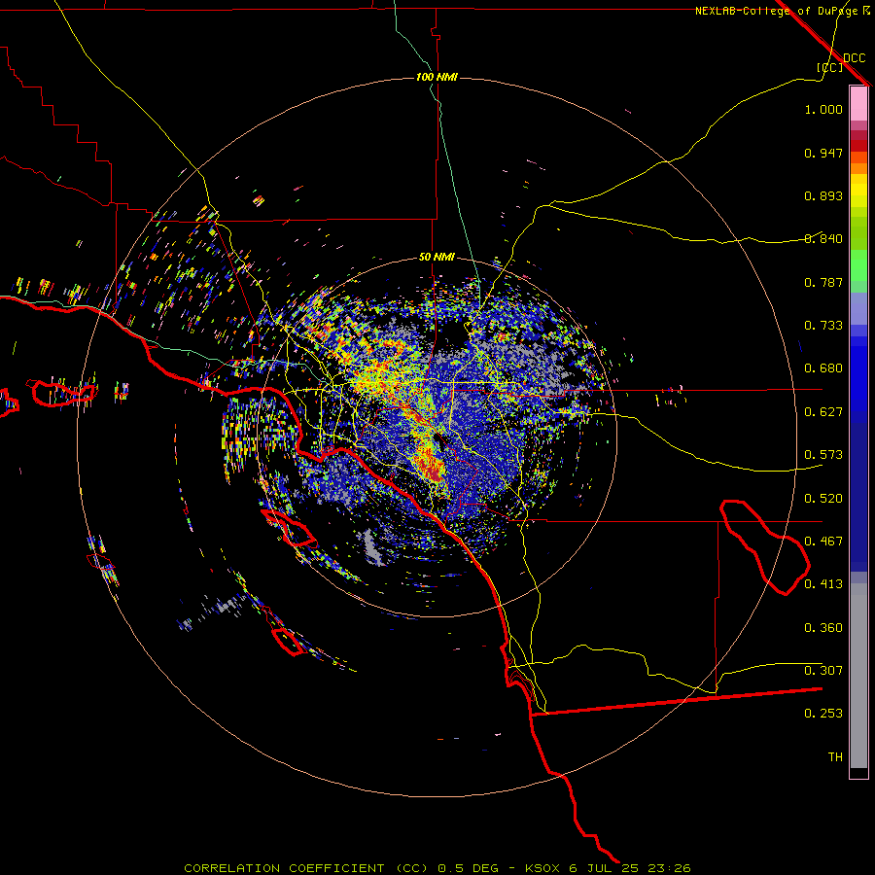Click the 0.893 scale value
The image size is (875, 875).
click(823, 195)
